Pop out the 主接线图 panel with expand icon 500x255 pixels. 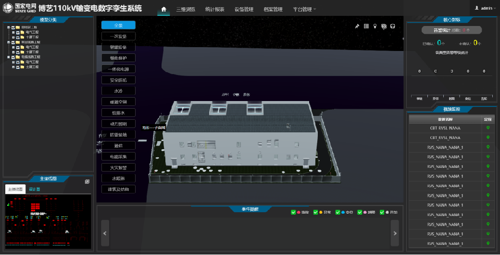87,181
